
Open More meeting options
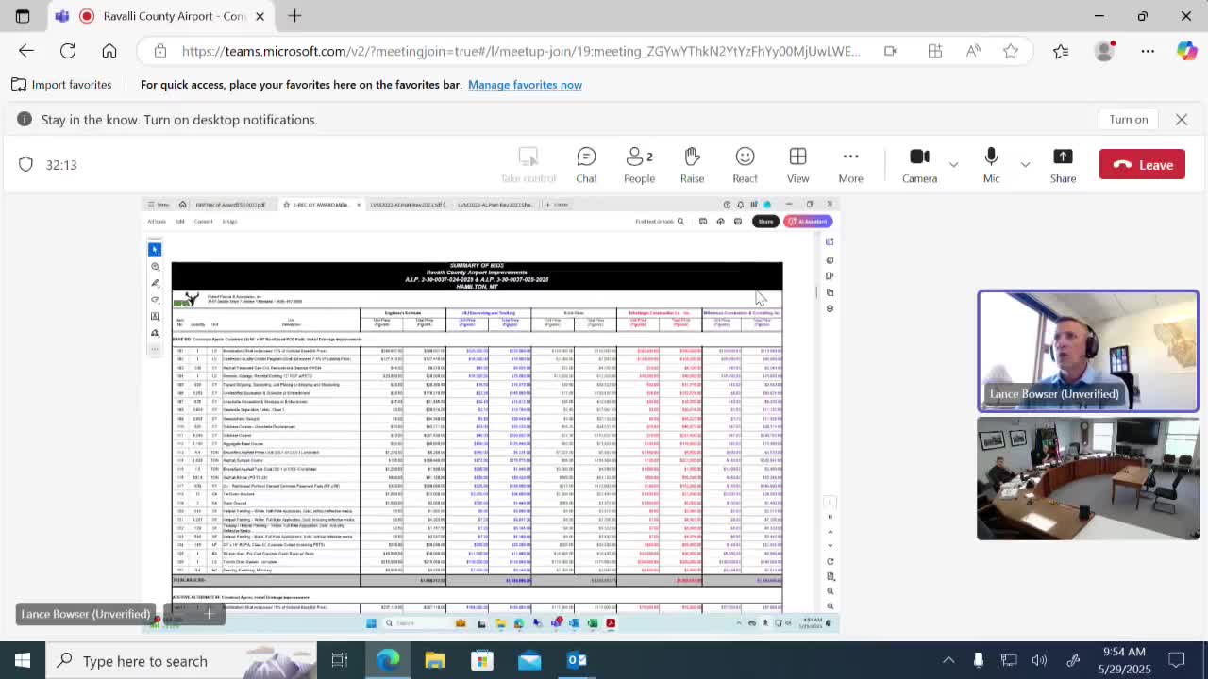point(850,165)
